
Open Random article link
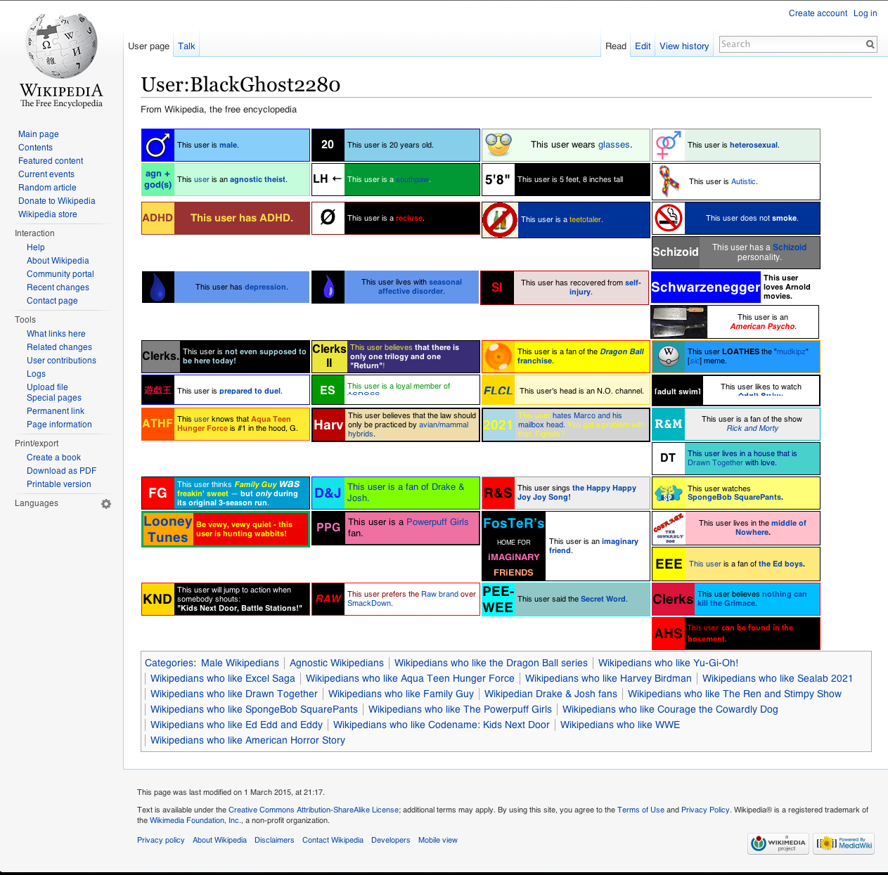(47, 188)
